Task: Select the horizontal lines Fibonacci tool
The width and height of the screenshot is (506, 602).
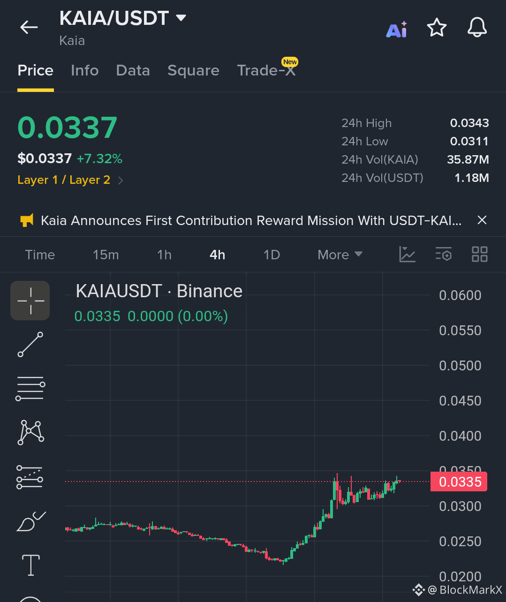Action: click(30, 388)
